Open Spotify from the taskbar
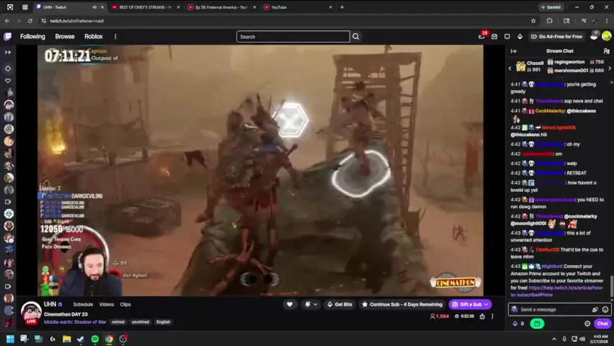 pos(95,339)
